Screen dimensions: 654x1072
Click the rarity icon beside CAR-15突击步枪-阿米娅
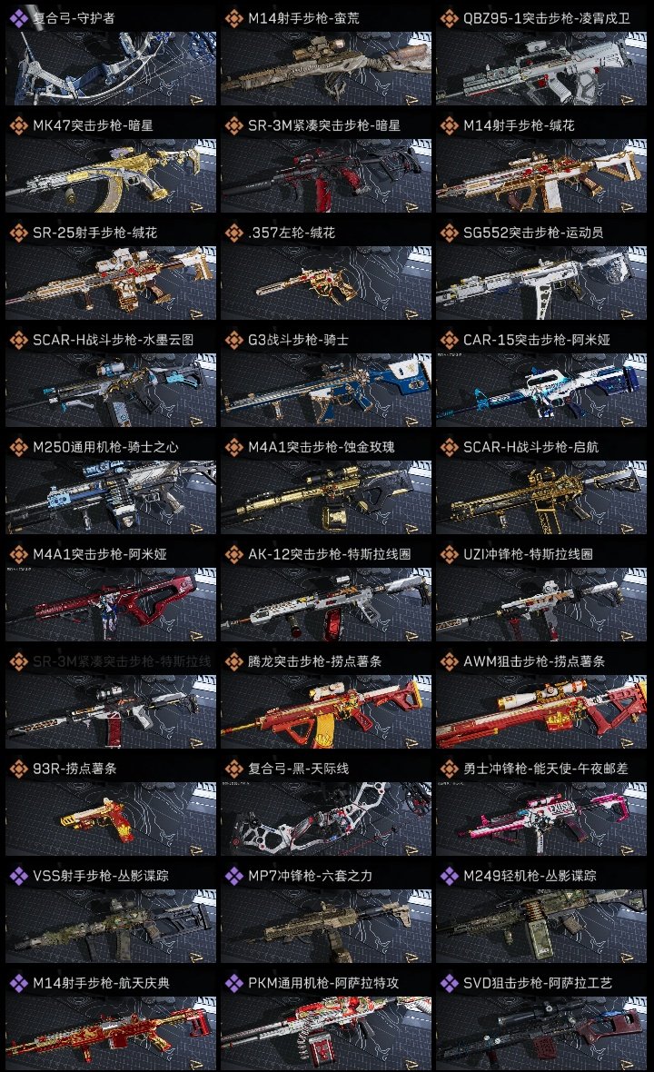(450, 340)
